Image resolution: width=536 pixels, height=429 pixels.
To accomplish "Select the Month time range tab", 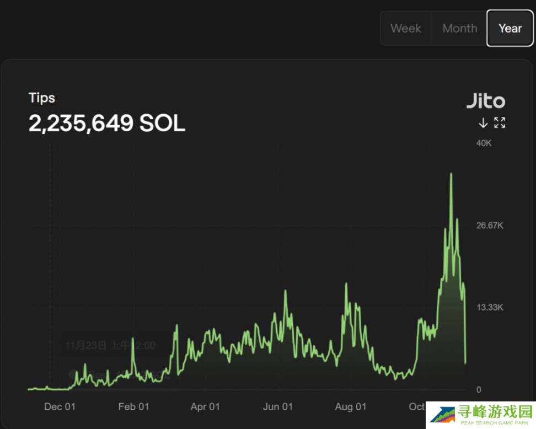I will 459,28.
